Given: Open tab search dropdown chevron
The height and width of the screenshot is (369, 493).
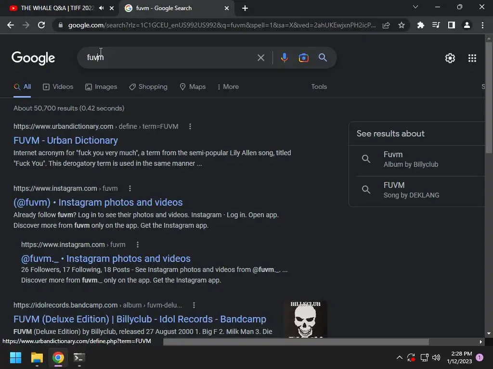Looking at the screenshot, I should point(415,7).
